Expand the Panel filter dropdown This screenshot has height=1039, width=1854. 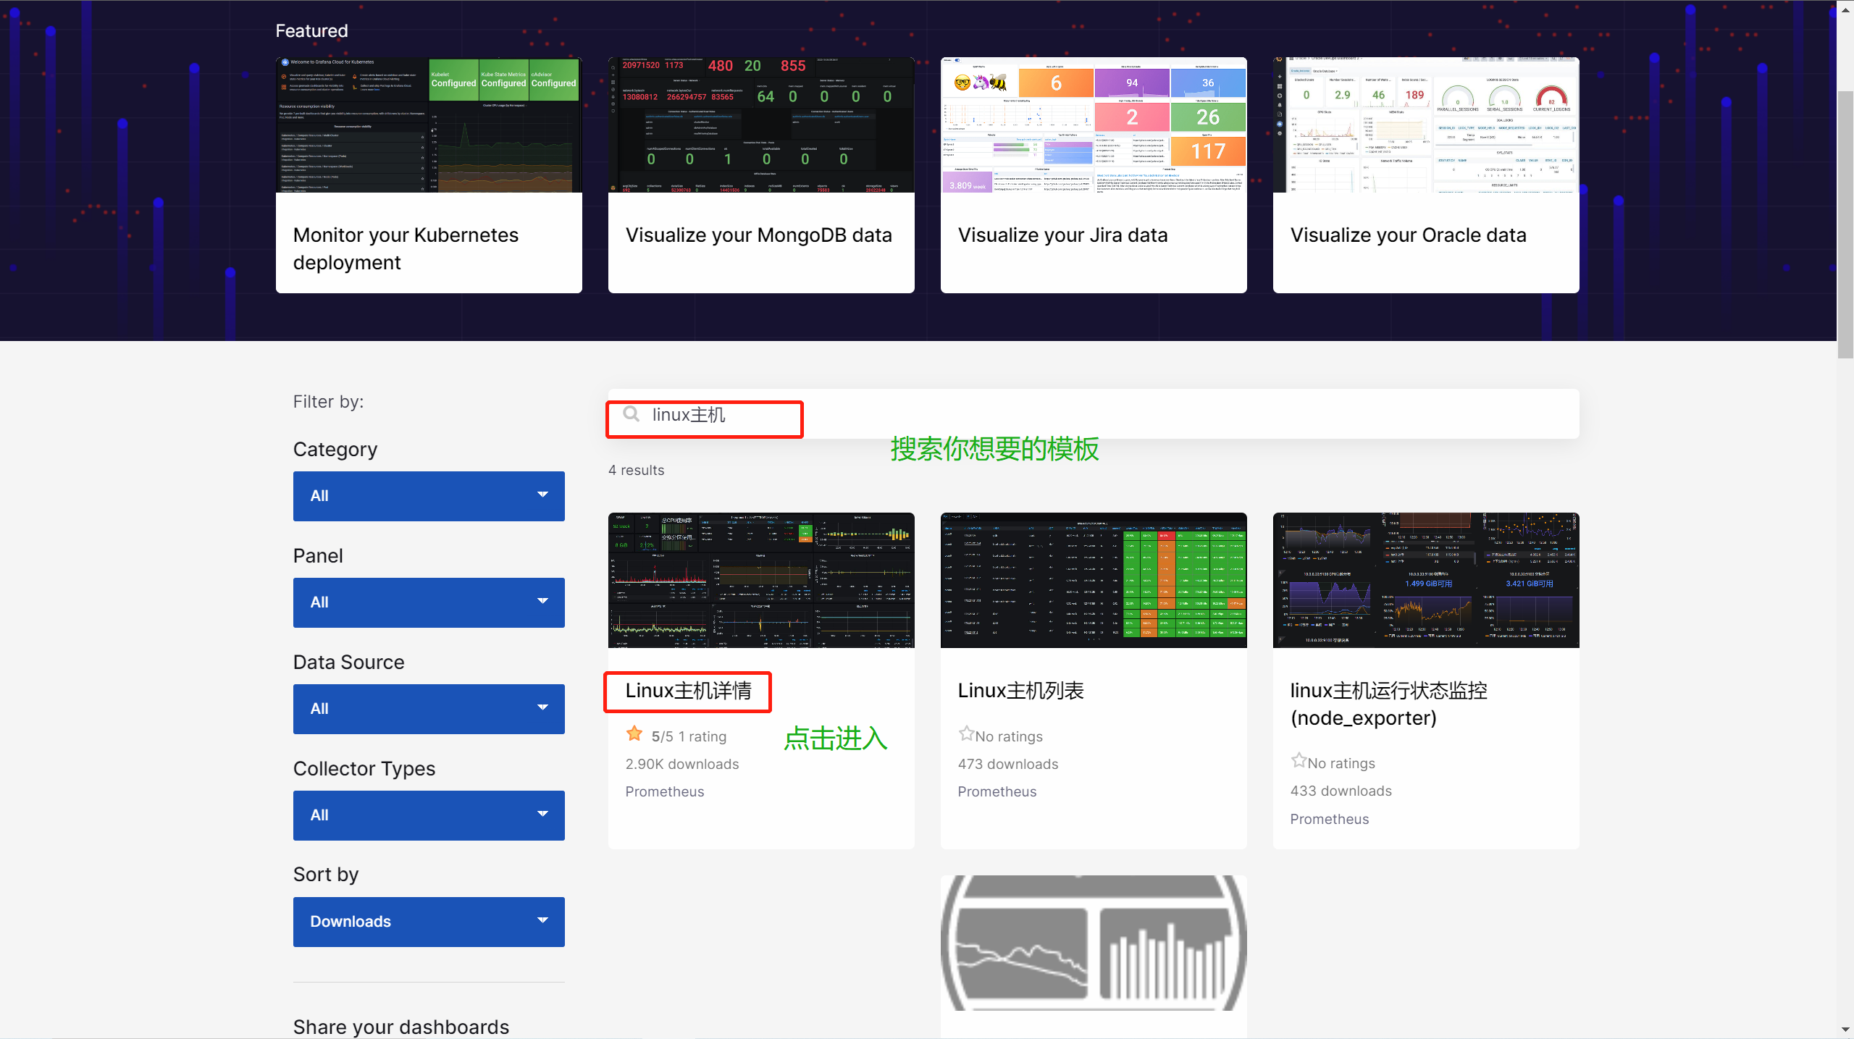[x=428, y=602]
